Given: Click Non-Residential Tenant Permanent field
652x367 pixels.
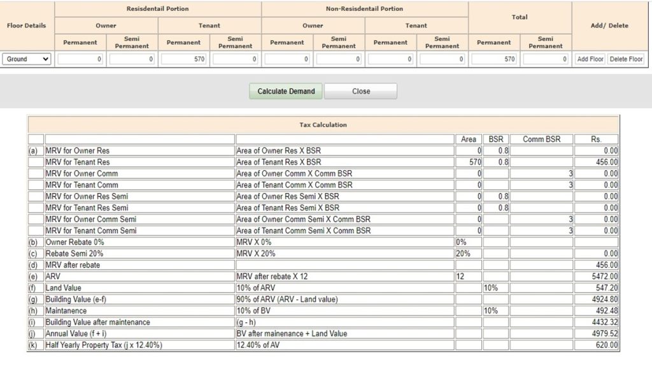Looking at the screenshot, I should (390, 59).
